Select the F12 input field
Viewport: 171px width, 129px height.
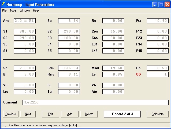[x=158, y=31]
